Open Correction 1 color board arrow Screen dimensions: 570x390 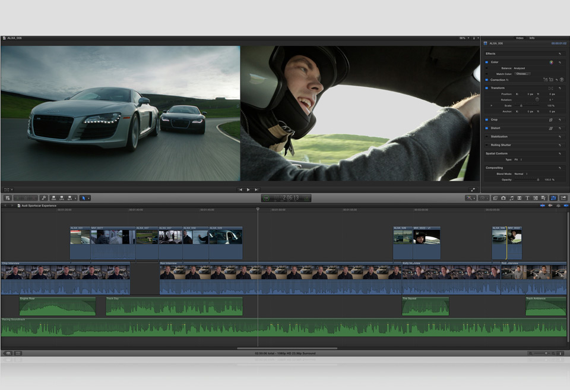(x=562, y=80)
